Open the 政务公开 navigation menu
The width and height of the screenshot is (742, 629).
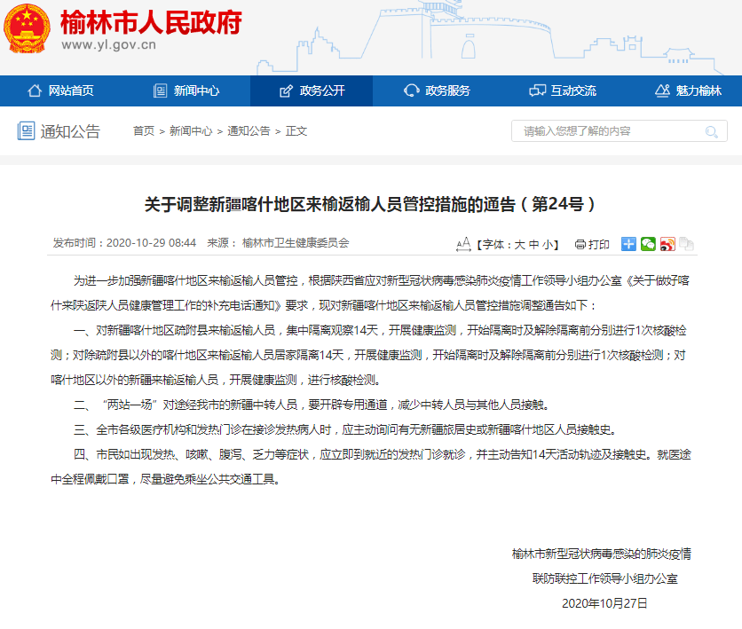[312, 90]
